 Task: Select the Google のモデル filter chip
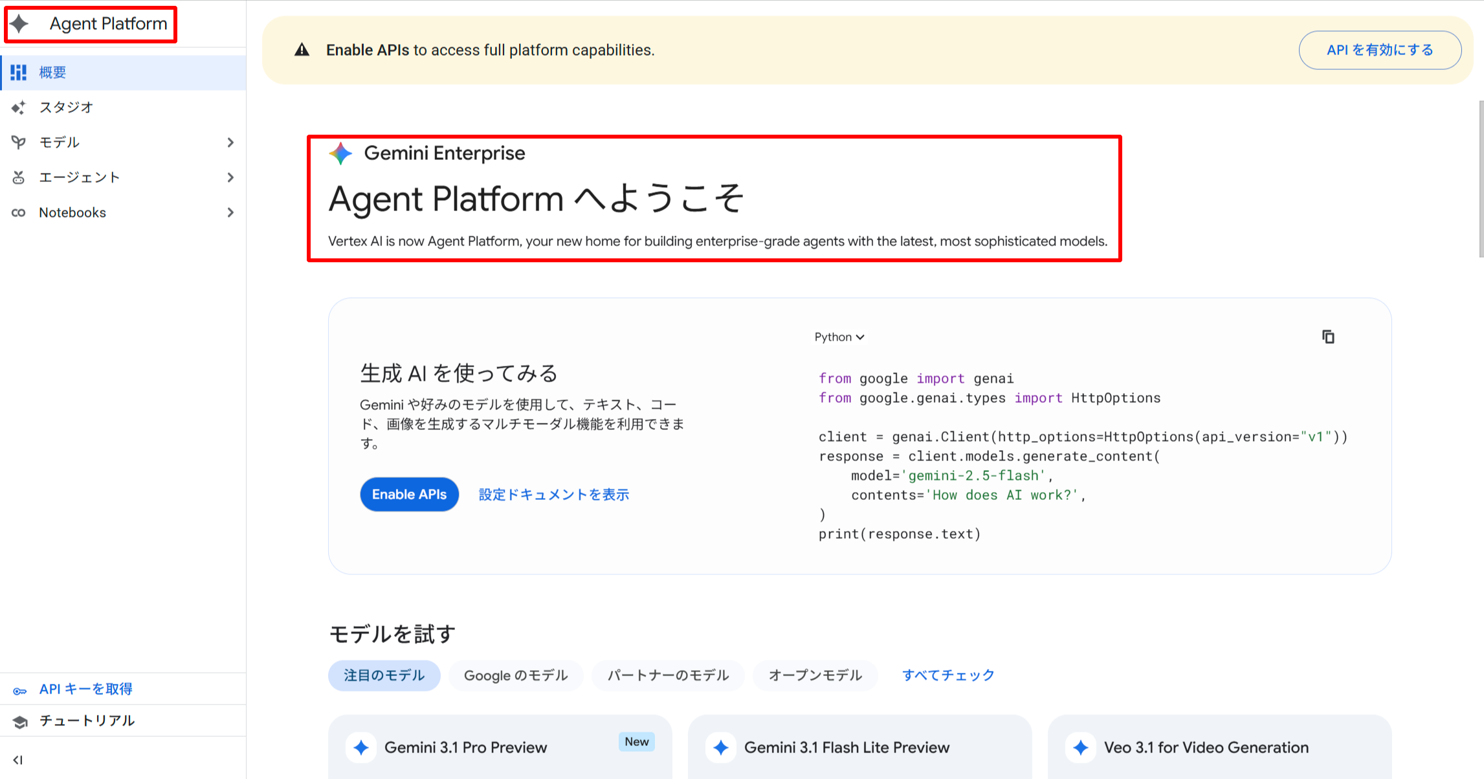[516, 675]
